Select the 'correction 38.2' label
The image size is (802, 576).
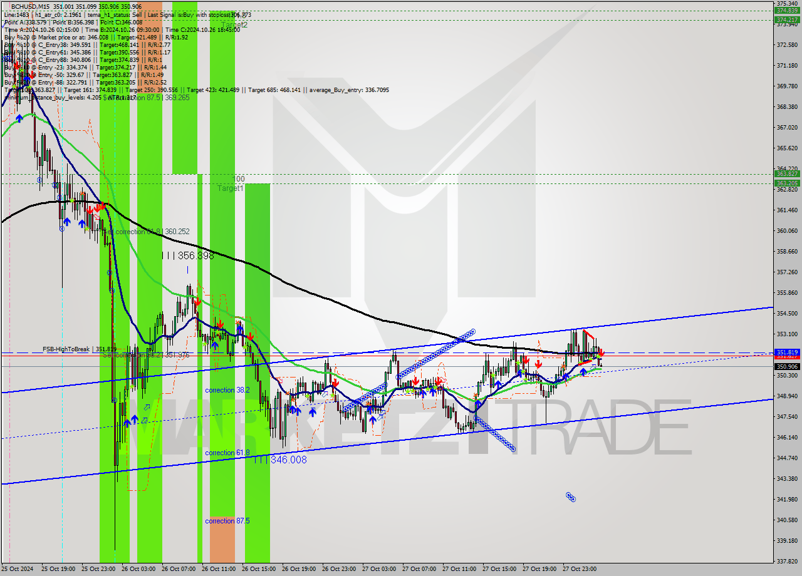(x=227, y=390)
